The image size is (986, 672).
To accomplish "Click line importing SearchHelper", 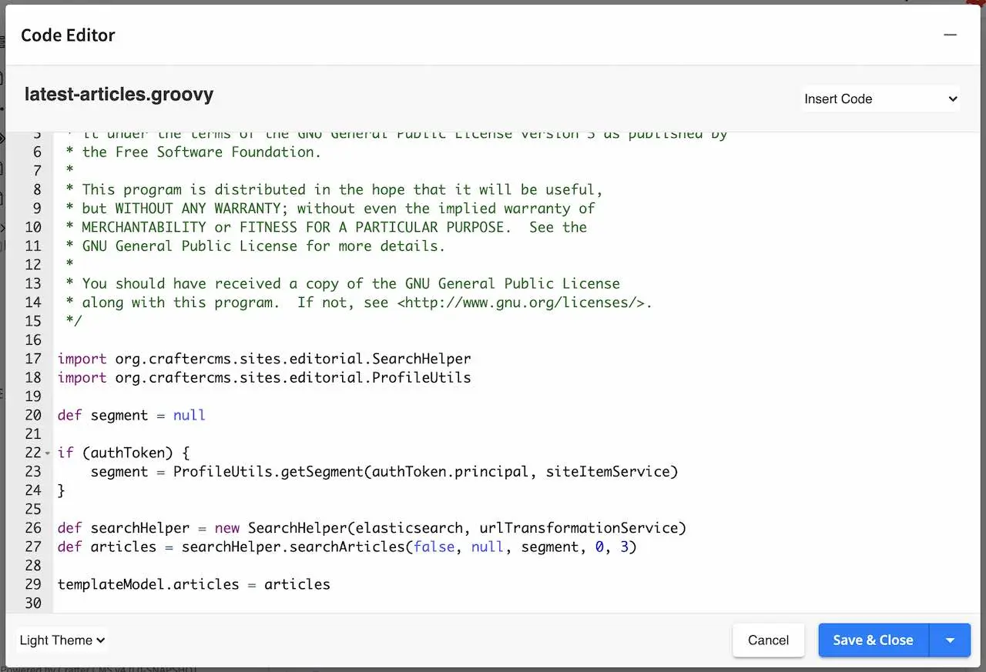I will click(264, 359).
